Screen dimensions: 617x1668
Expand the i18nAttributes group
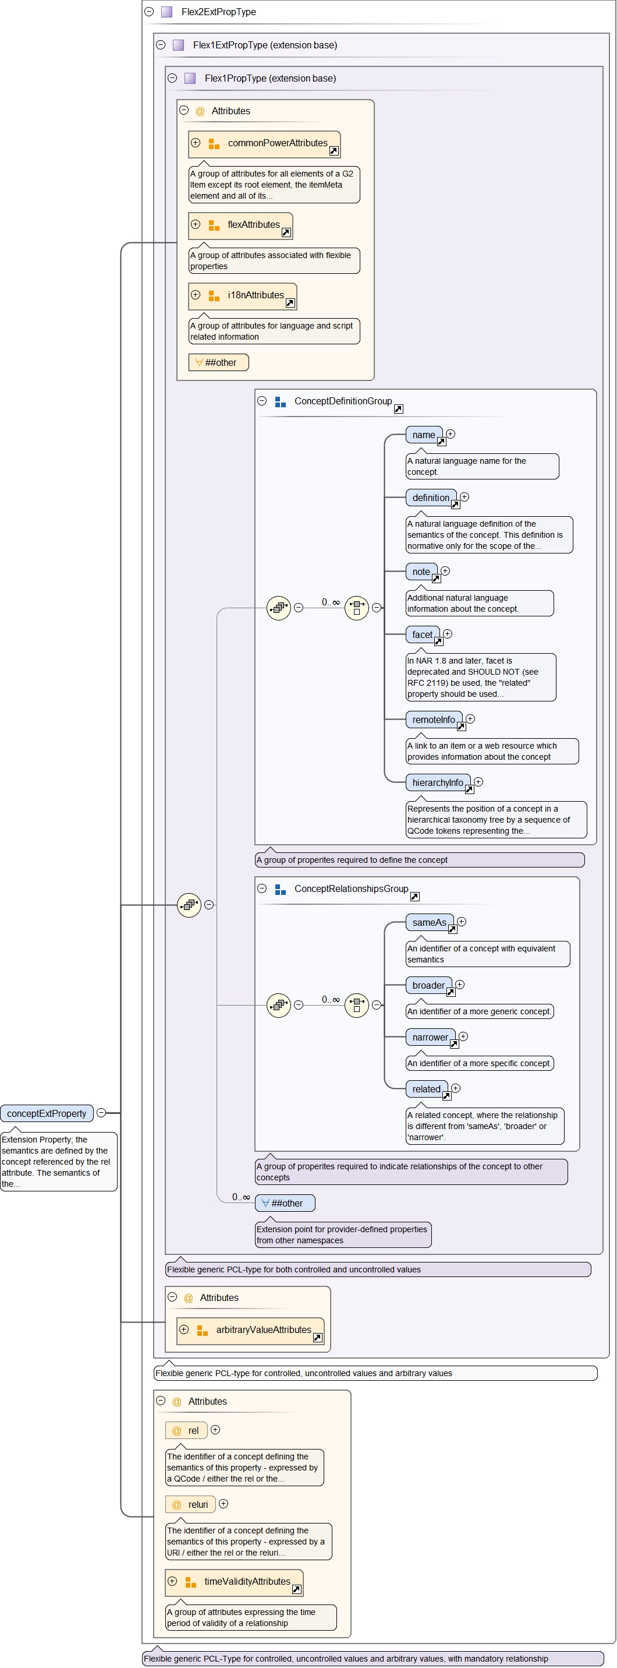[196, 295]
